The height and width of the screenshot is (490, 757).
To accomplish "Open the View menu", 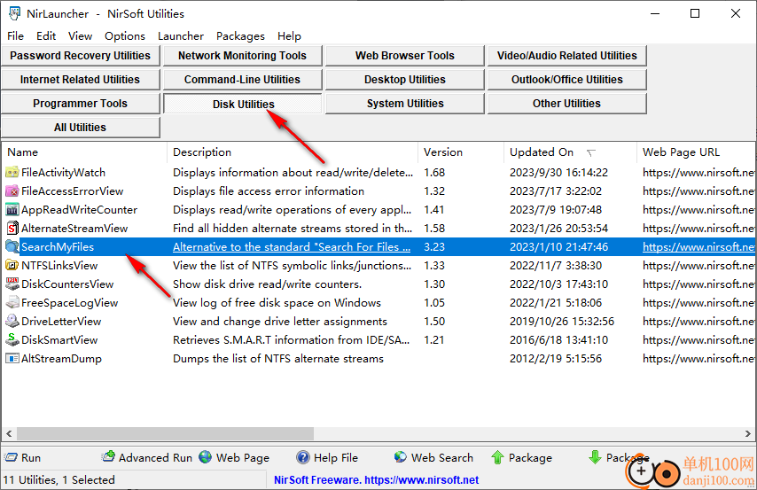I will pyautogui.click(x=80, y=36).
